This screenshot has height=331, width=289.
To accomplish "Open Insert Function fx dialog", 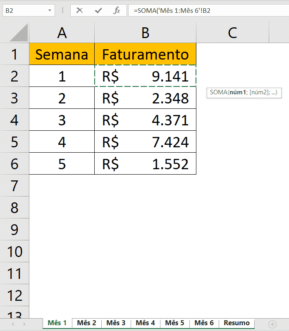I will tap(117, 10).
